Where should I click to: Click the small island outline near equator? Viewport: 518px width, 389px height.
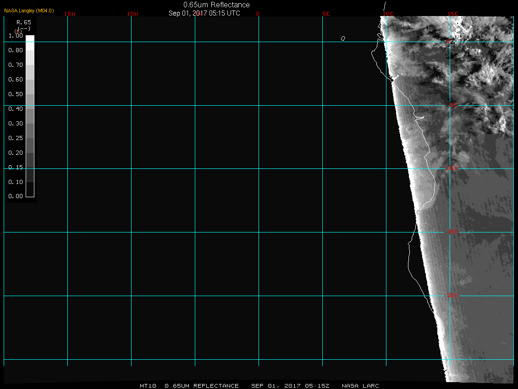click(343, 38)
